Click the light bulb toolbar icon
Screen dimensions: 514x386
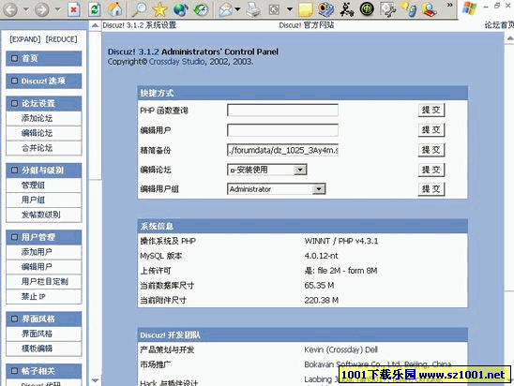tap(410, 9)
